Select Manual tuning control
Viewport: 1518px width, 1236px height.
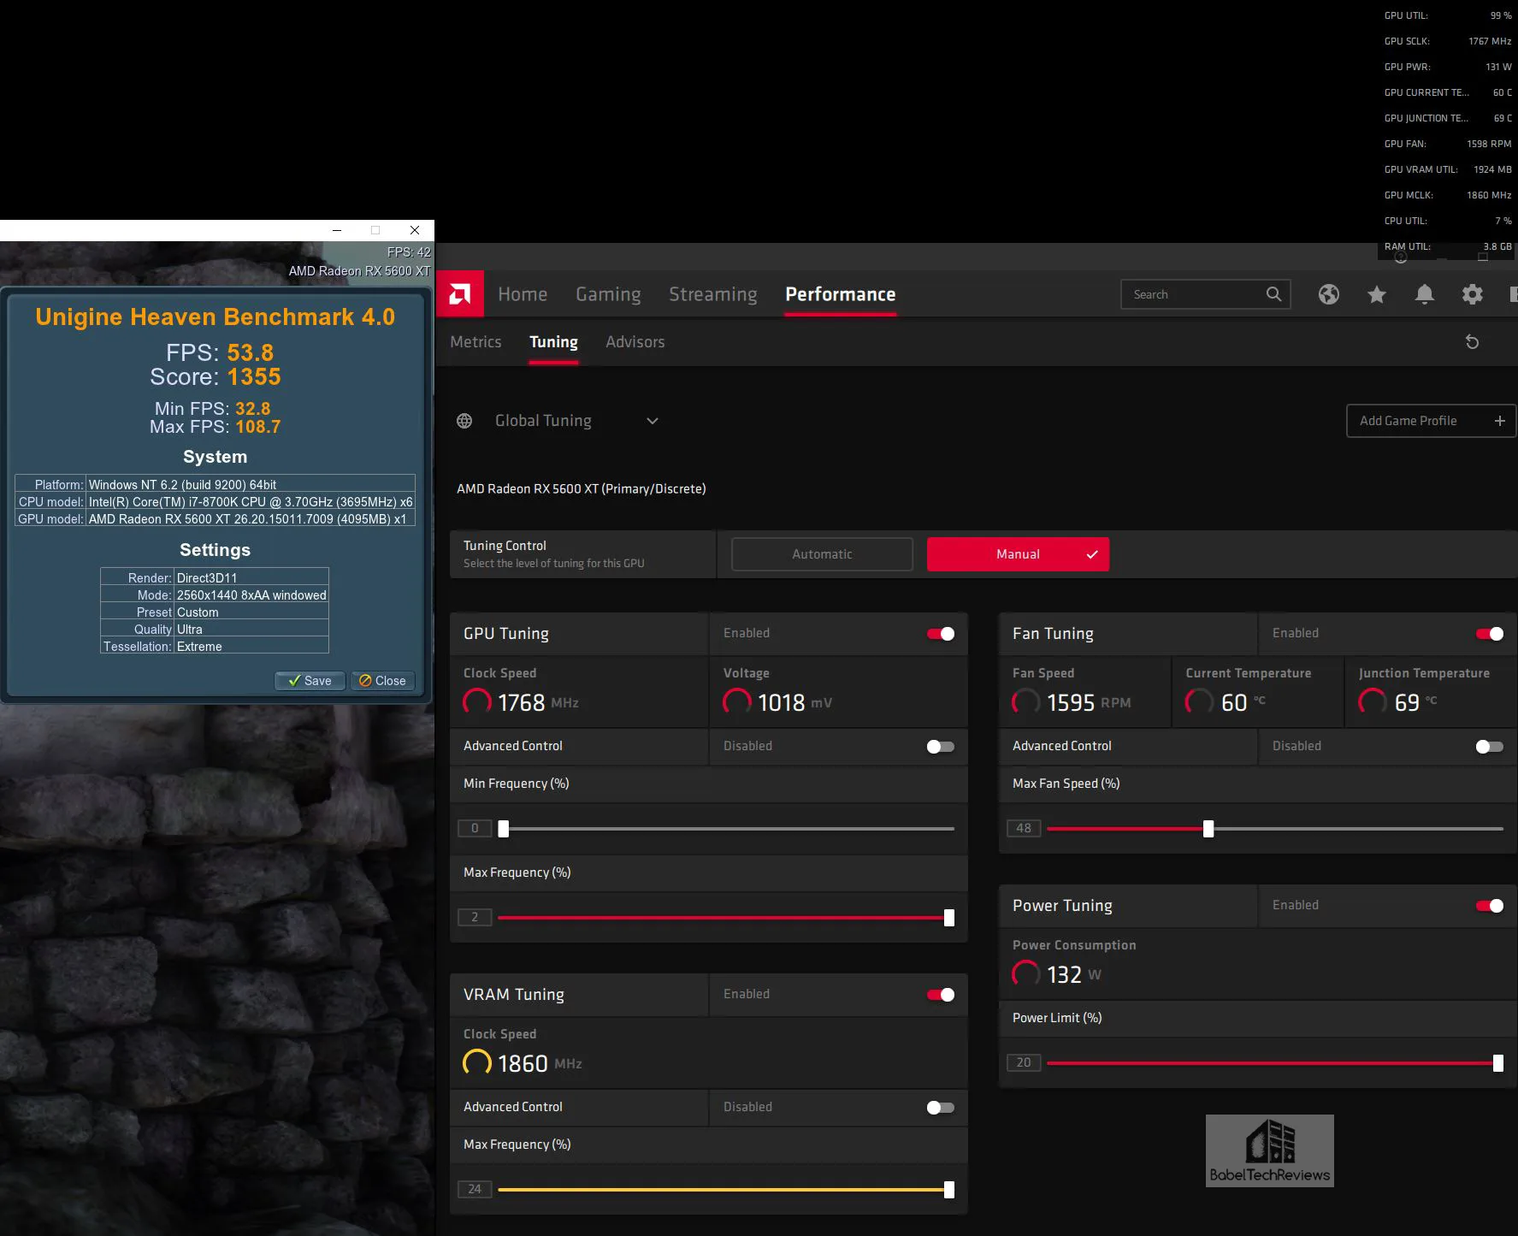click(x=1018, y=554)
